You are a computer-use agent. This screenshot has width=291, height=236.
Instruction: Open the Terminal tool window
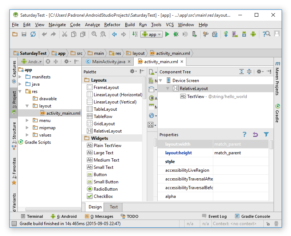(32, 216)
